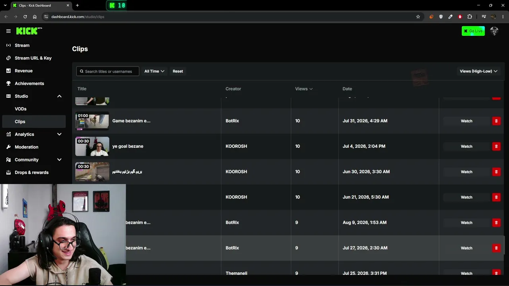Delete the clip dated Jun 21, 2026
Image resolution: width=509 pixels, height=286 pixels.
click(x=496, y=197)
